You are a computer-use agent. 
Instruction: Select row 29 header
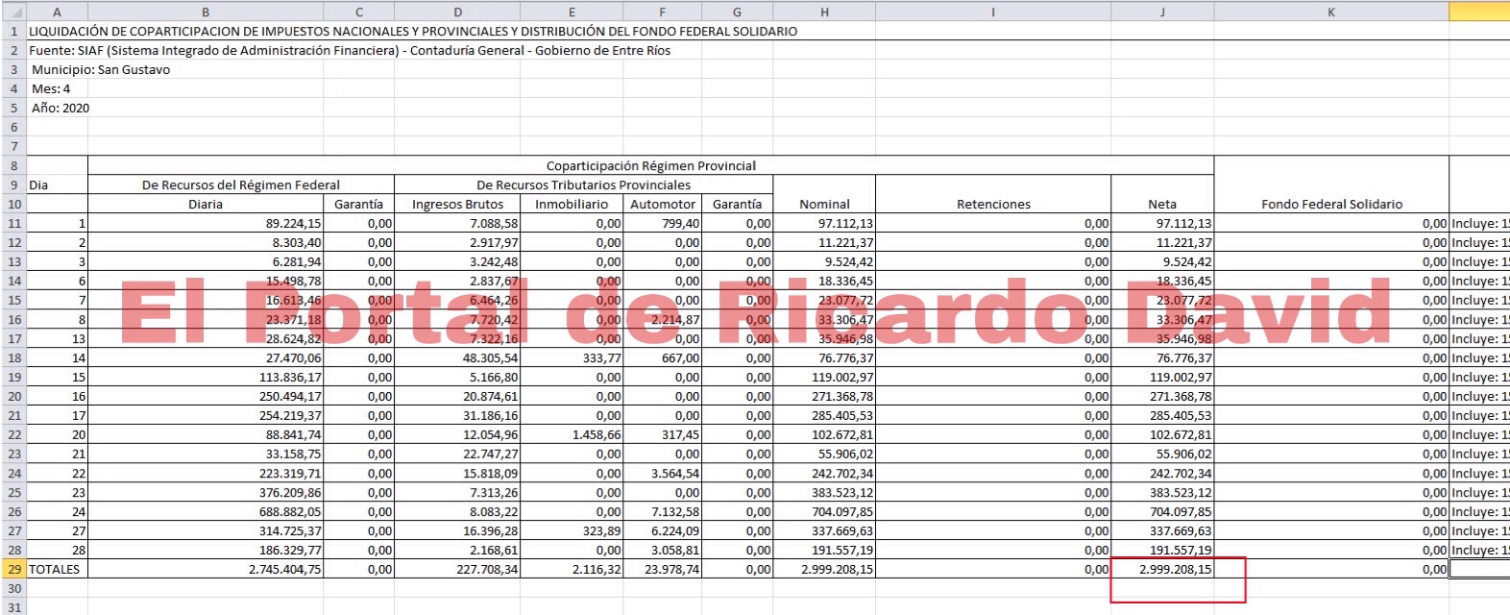pos(13,569)
